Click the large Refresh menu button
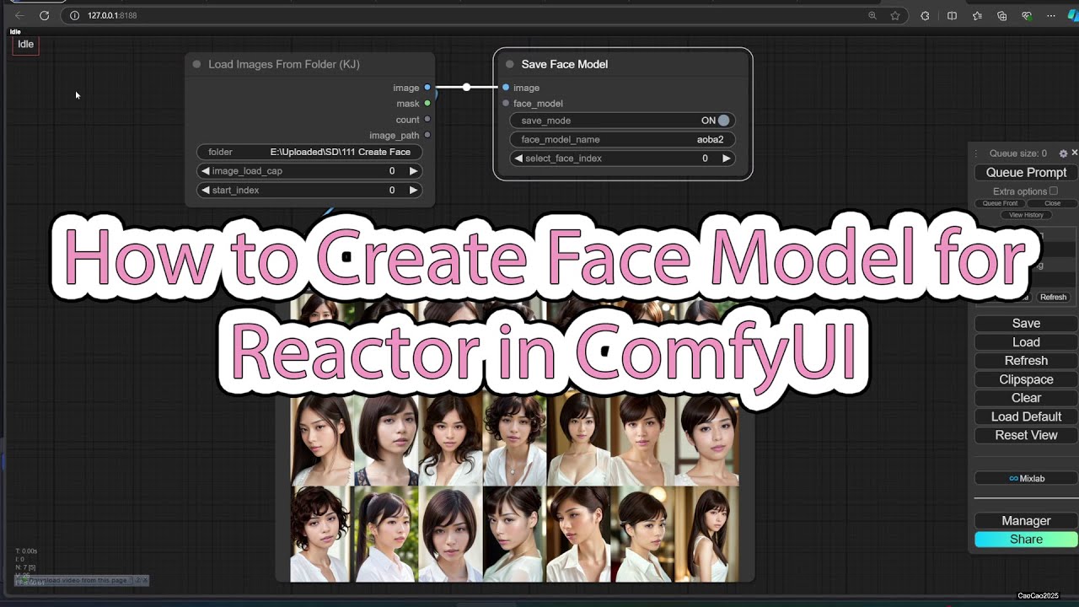 tap(1026, 361)
